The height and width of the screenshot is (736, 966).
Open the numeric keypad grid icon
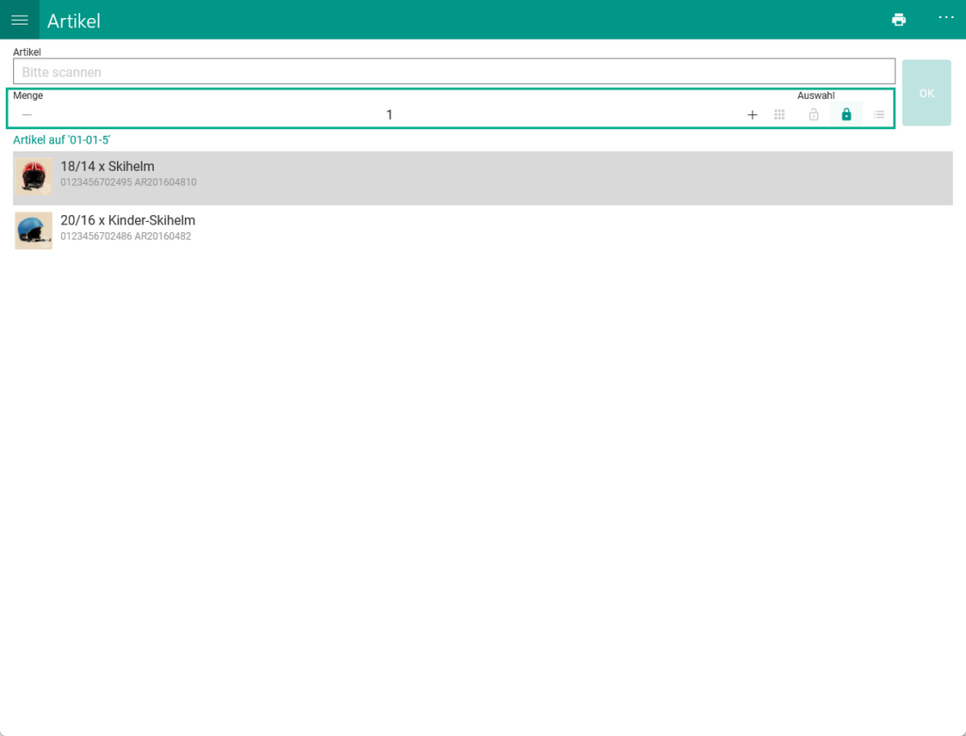(780, 115)
